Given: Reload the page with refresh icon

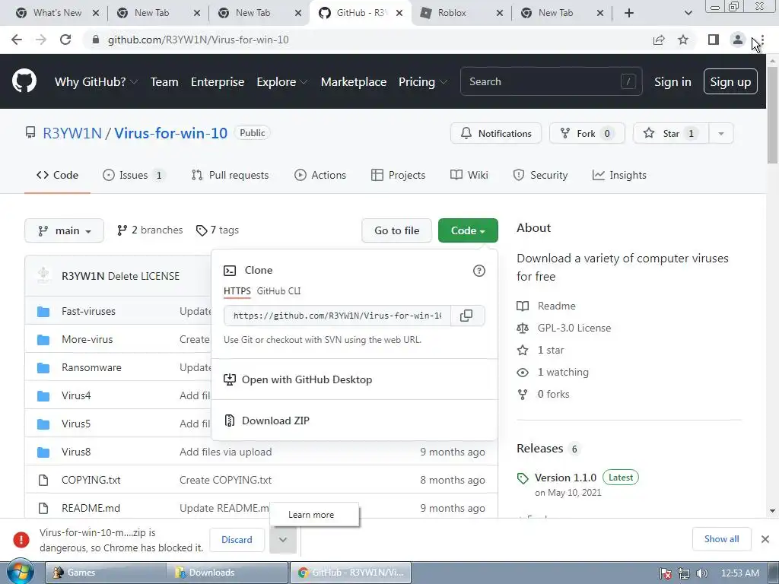Looking at the screenshot, I should 65,40.
